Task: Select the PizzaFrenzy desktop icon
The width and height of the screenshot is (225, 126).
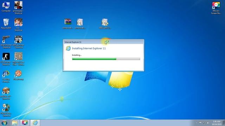Action: (x=18, y=75)
